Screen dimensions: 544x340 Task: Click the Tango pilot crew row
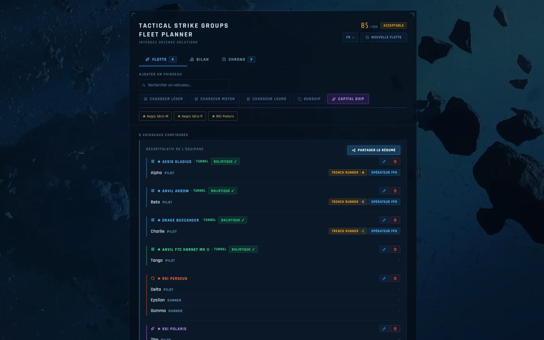[275, 260]
